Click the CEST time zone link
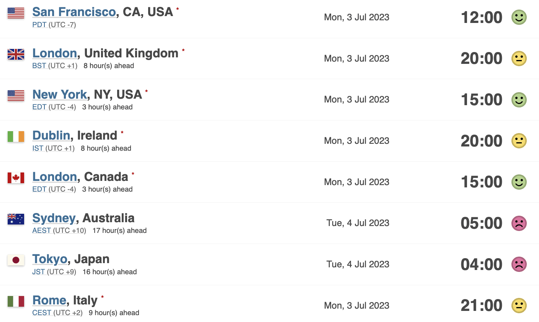539x322 pixels. 41,313
